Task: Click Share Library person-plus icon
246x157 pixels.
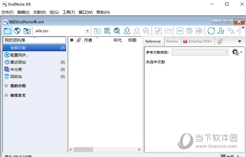Action: click(x=221, y=31)
